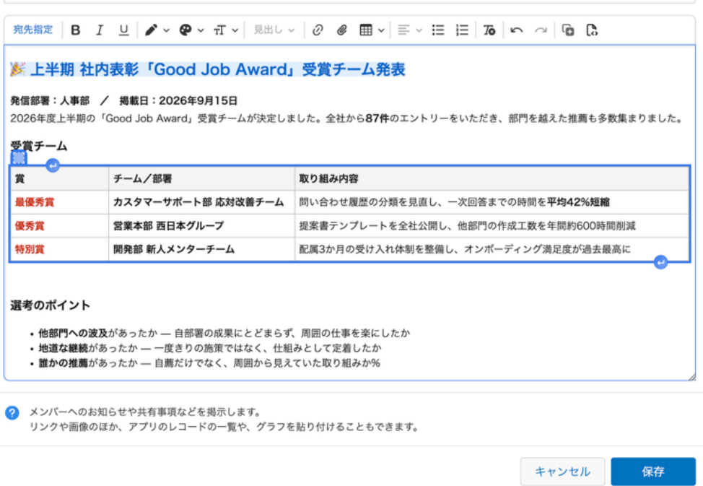Open table options dropdown arrow
Image resolution: width=703 pixels, height=486 pixels.
coord(381,30)
